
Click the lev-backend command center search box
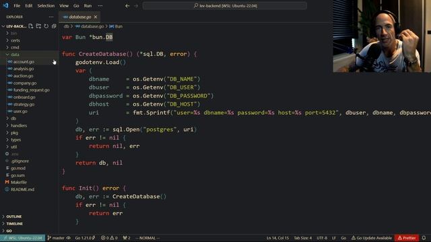(224, 6)
